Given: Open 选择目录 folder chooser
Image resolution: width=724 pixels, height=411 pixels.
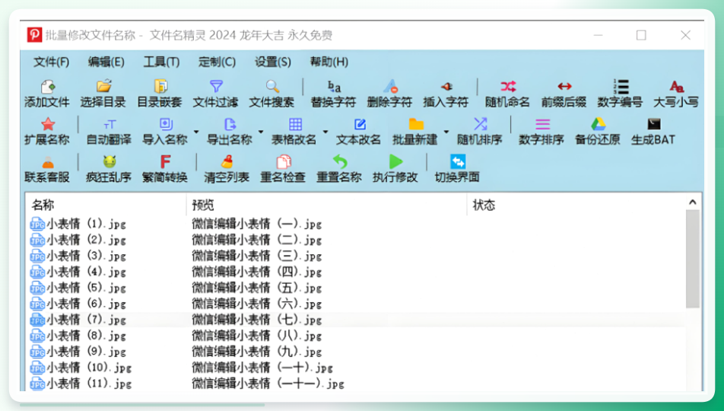Looking at the screenshot, I should click(x=103, y=94).
